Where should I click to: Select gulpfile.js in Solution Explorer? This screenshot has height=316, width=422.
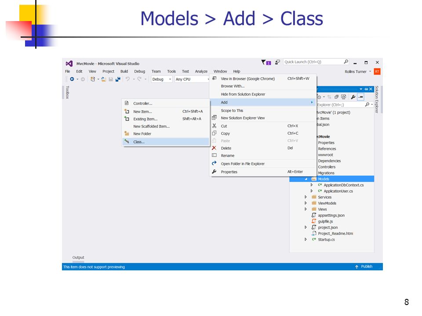point(325,221)
